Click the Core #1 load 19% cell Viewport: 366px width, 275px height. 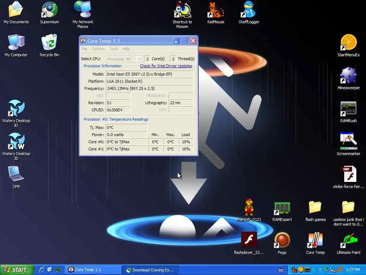(186, 149)
